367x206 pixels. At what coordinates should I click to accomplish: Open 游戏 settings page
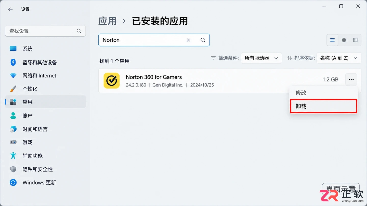45,142
